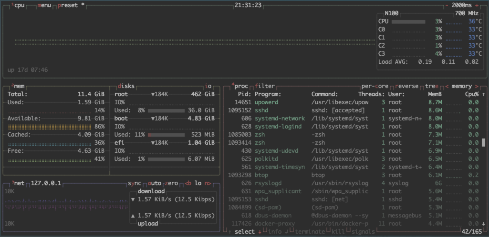
Task: Select previous sort column with left arrow
Action: [447, 86]
